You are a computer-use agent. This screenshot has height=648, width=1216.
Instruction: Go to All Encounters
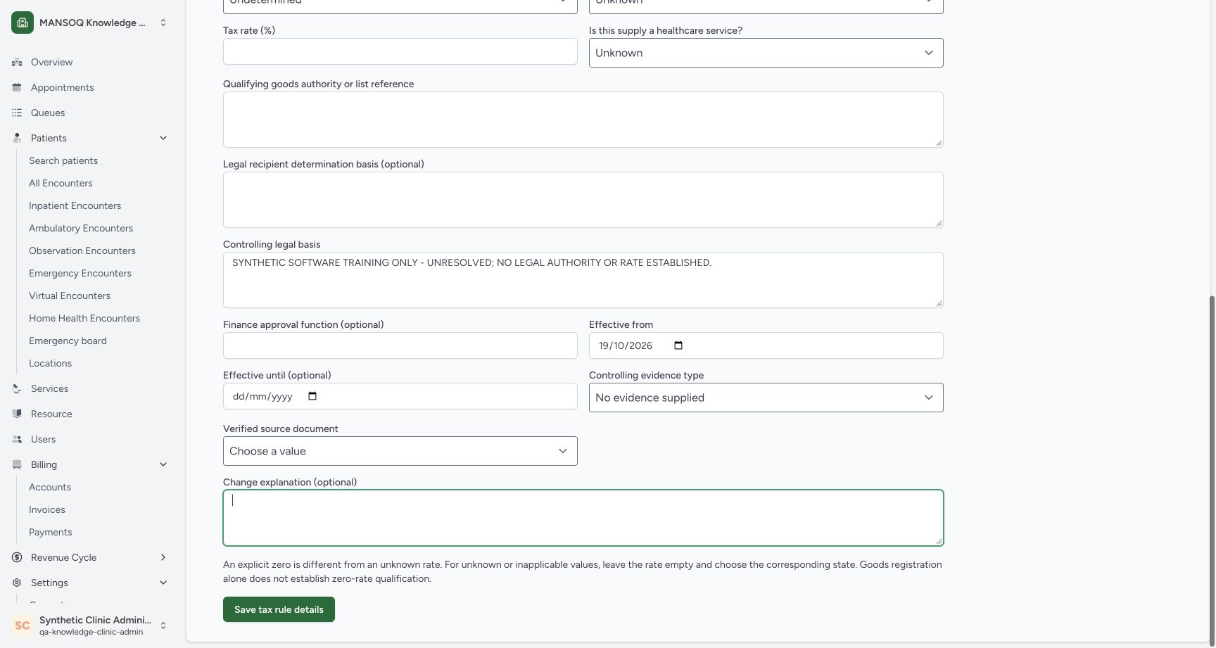coord(61,183)
